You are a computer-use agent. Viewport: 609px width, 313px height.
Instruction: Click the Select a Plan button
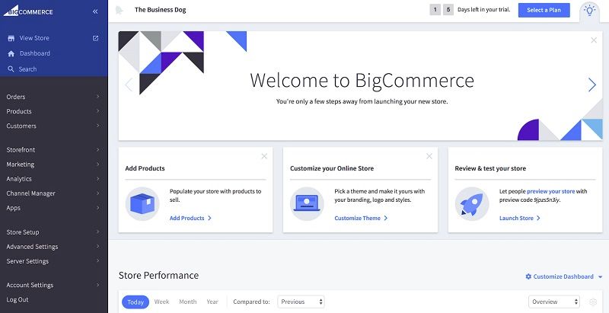point(544,11)
